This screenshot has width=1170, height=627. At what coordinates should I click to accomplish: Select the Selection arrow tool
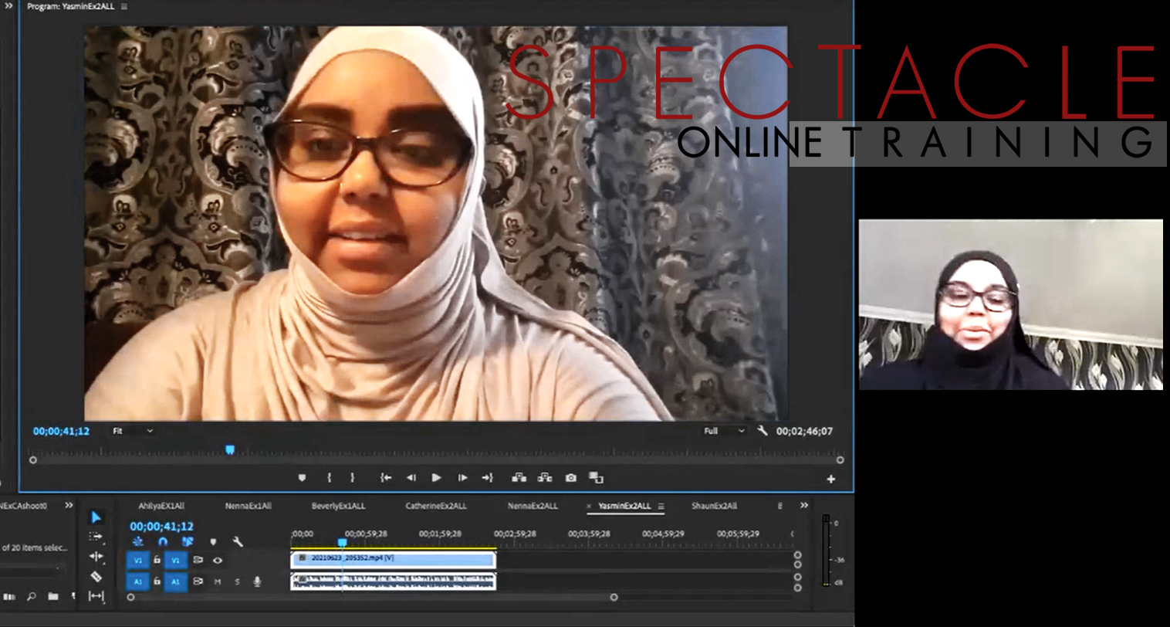point(96,517)
